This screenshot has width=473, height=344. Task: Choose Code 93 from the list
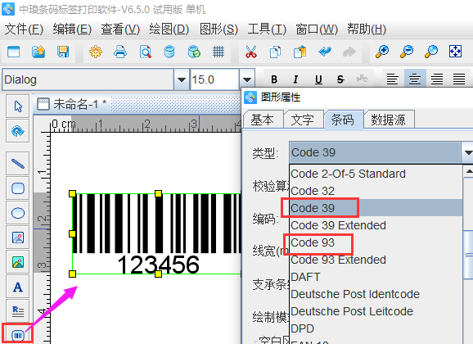click(313, 242)
